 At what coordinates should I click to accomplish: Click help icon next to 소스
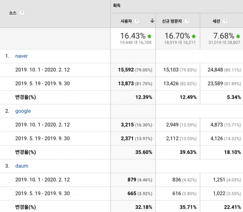click(x=22, y=13)
